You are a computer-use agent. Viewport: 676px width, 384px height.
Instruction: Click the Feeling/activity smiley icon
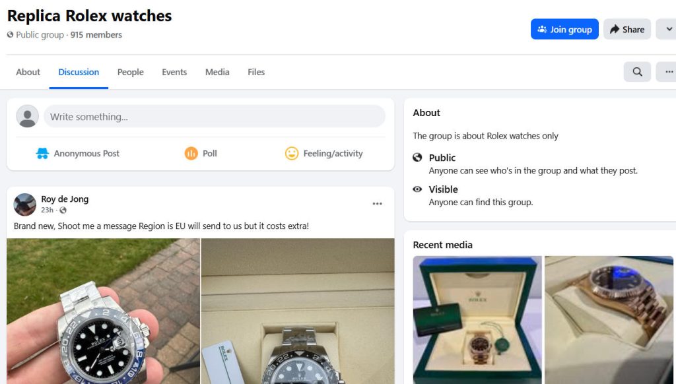click(x=292, y=154)
